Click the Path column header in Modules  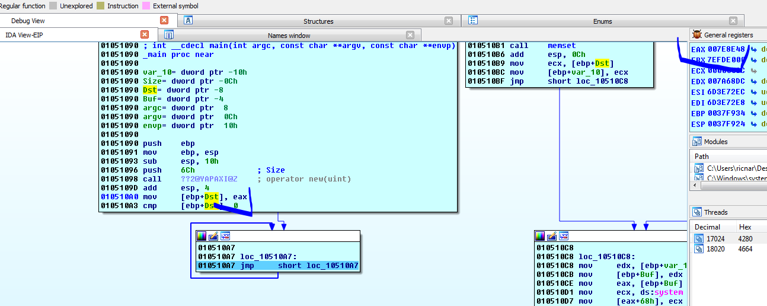pos(702,157)
